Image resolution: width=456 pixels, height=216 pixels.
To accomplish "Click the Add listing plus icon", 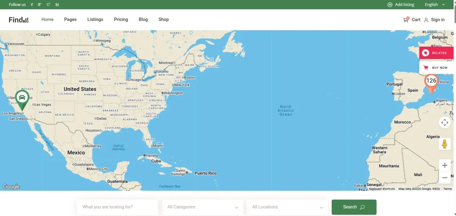I will coord(390,4).
